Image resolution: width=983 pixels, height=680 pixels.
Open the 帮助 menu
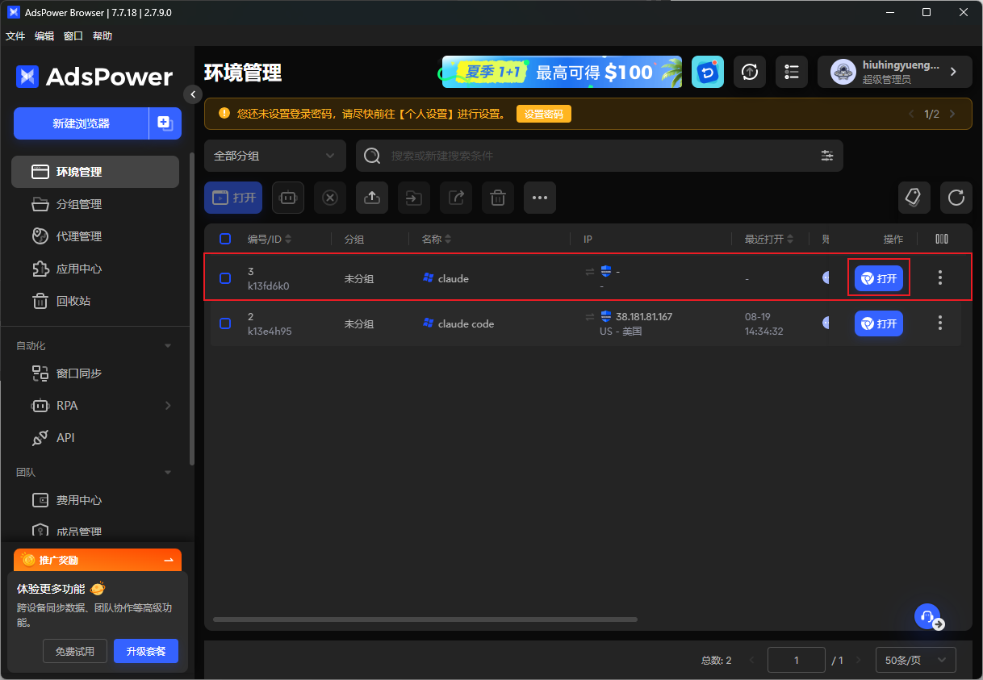click(102, 36)
